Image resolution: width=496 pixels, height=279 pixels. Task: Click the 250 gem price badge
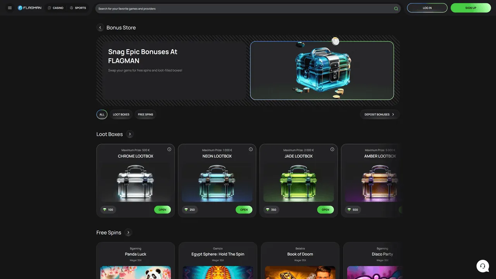190,210
